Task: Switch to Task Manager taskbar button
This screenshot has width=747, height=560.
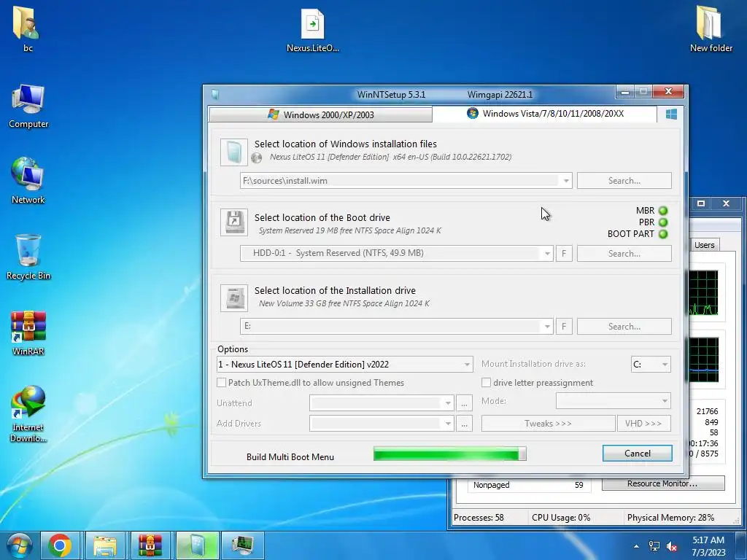Action: [242, 545]
